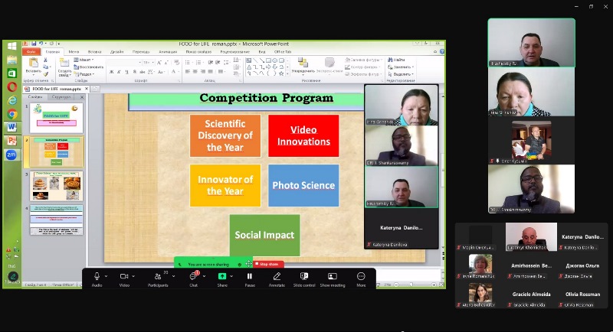Click Olivia Rossman participant tile
Screen dimensions: 613x332
[x=582, y=295]
